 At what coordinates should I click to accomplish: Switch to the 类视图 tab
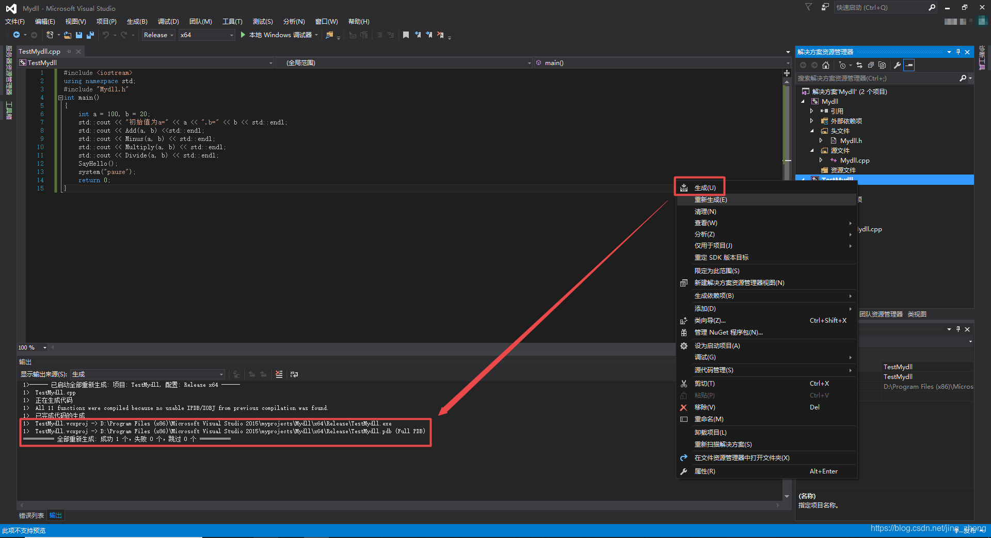pos(917,314)
